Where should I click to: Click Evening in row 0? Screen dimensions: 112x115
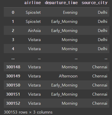[x=70, y=12]
